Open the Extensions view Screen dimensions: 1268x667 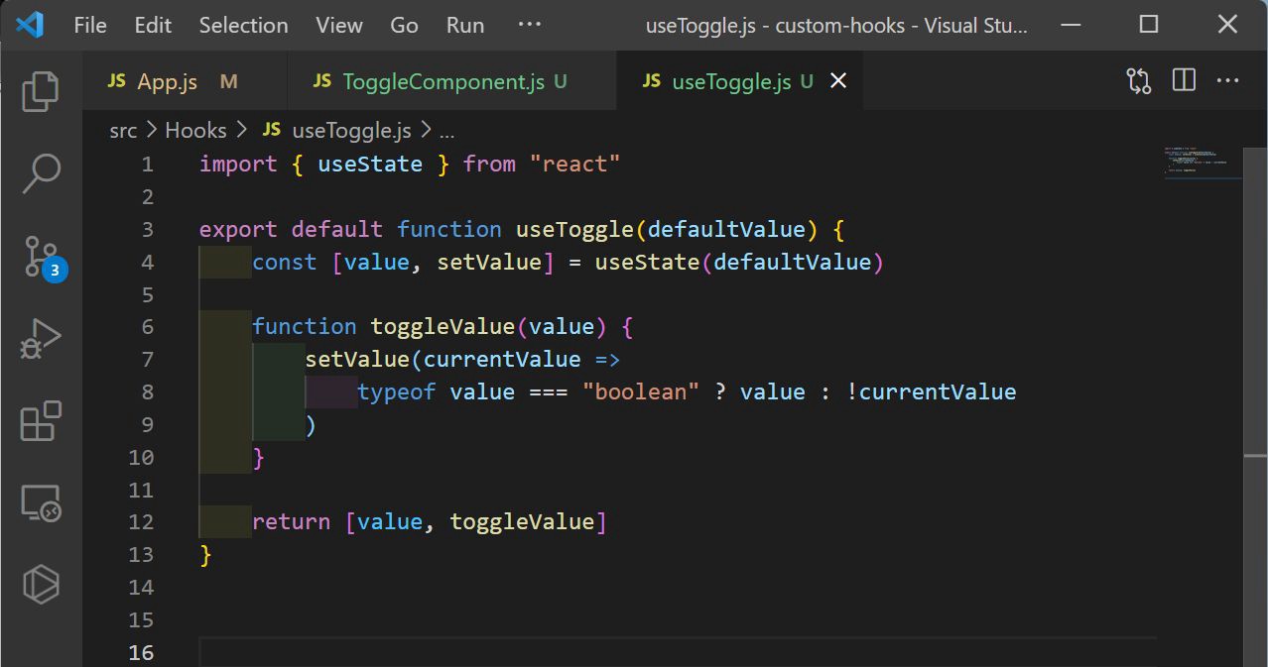[41, 421]
